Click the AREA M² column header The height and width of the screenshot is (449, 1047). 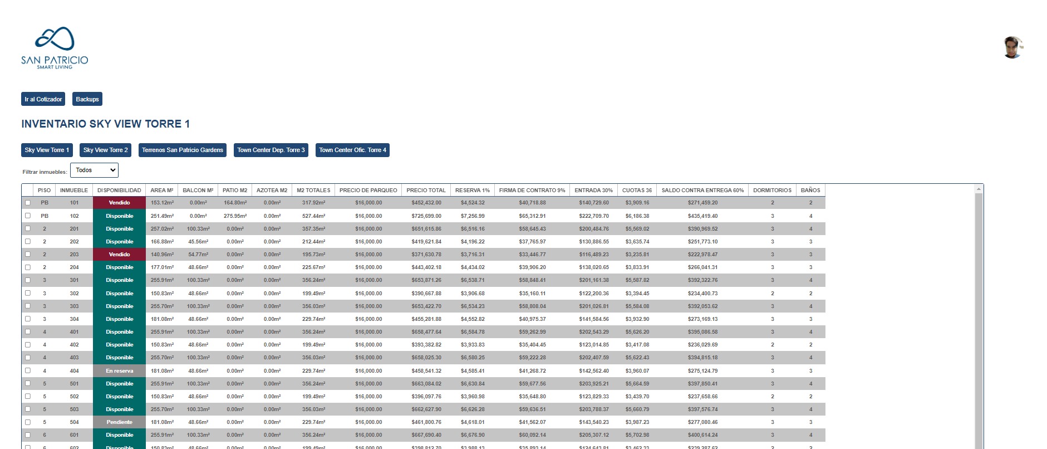[x=162, y=190]
